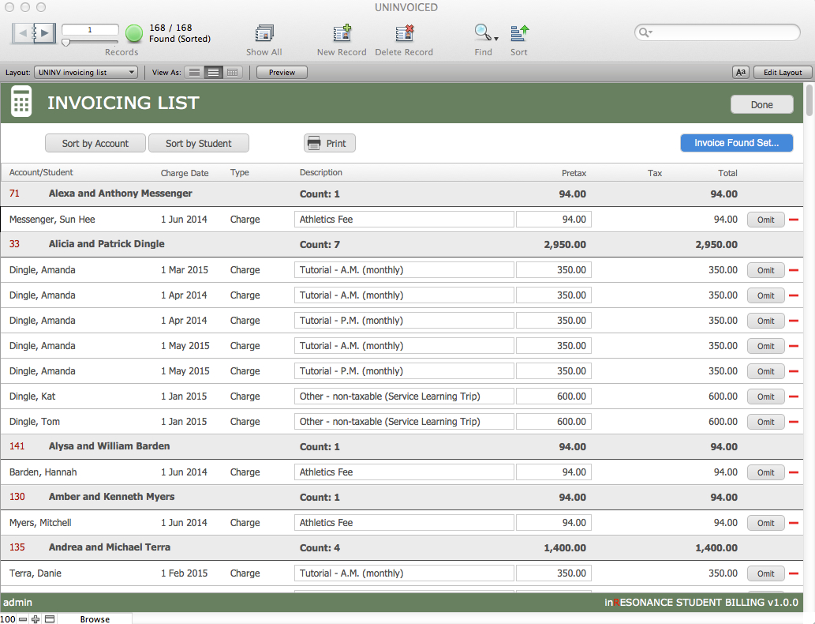
Task: Open the Browse mode pop-up menu
Action: pyautogui.click(x=95, y=618)
